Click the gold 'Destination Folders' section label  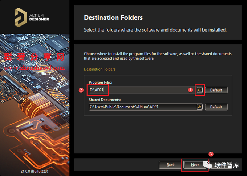pyautogui.click(x=100, y=69)
